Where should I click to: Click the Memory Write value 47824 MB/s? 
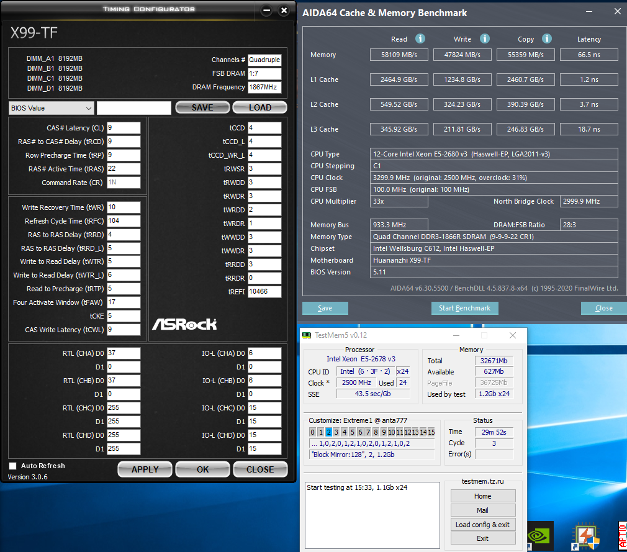(x=462, y=55)
